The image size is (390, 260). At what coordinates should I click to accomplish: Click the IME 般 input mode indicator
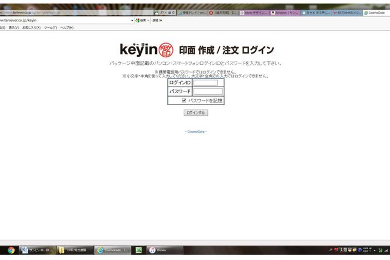click(x=345, y=250)
